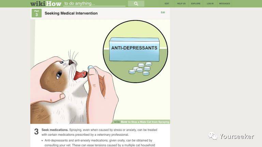Open the EDIT menu in top bar
Screen dimensions: 262x147
click(167, 3)
